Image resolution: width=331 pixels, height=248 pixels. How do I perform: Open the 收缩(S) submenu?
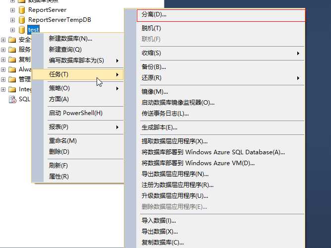(215, 53)
